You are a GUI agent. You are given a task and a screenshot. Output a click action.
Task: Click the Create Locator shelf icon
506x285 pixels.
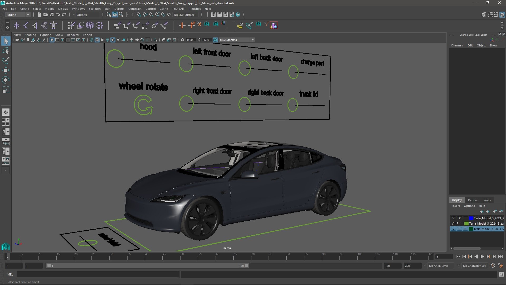(x=17, y=25)
